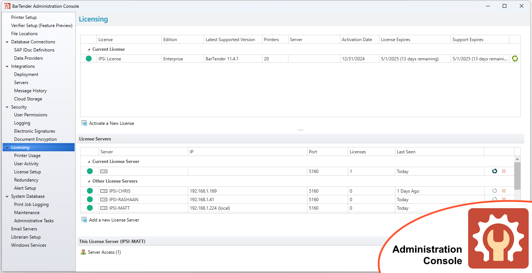Click the user icon beside Server Access

(x=83, y=252)
